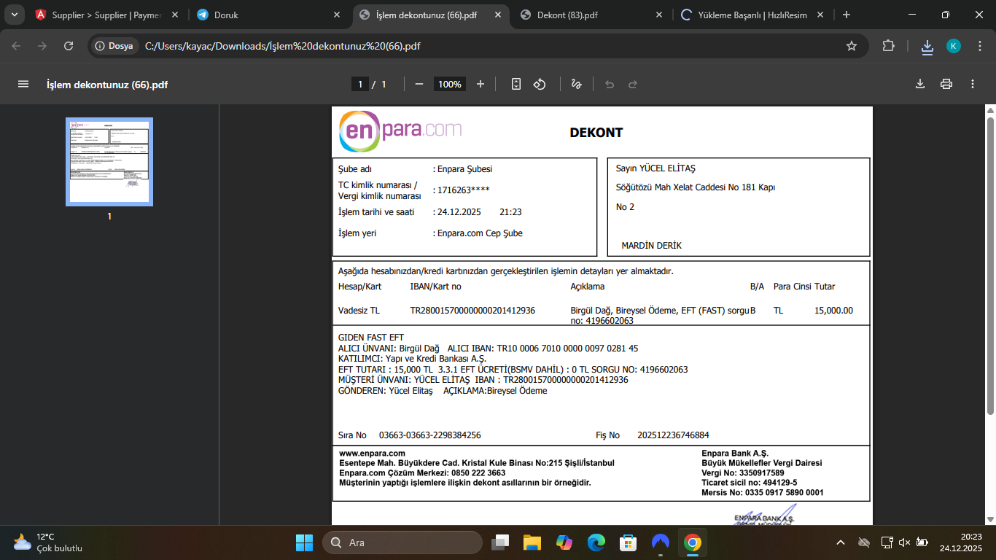The width and height of the screenshot is (996, 560).
Task: Open the Yükleme Başarılı HızlıResim tab
Action: coord(753,15)
